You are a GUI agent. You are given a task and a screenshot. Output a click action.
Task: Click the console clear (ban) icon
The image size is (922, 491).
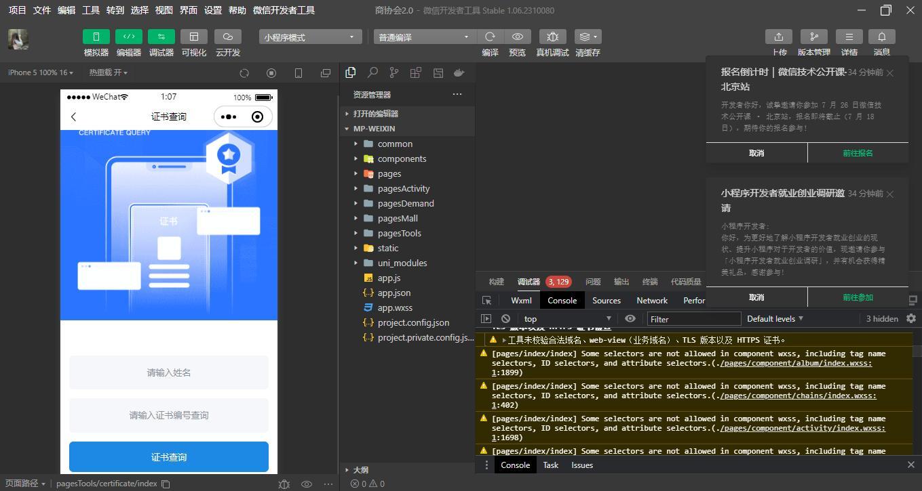tap(505, 318)
